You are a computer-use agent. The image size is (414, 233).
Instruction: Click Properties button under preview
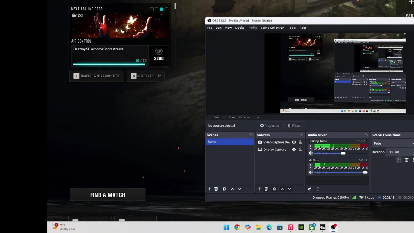(269, 126)
